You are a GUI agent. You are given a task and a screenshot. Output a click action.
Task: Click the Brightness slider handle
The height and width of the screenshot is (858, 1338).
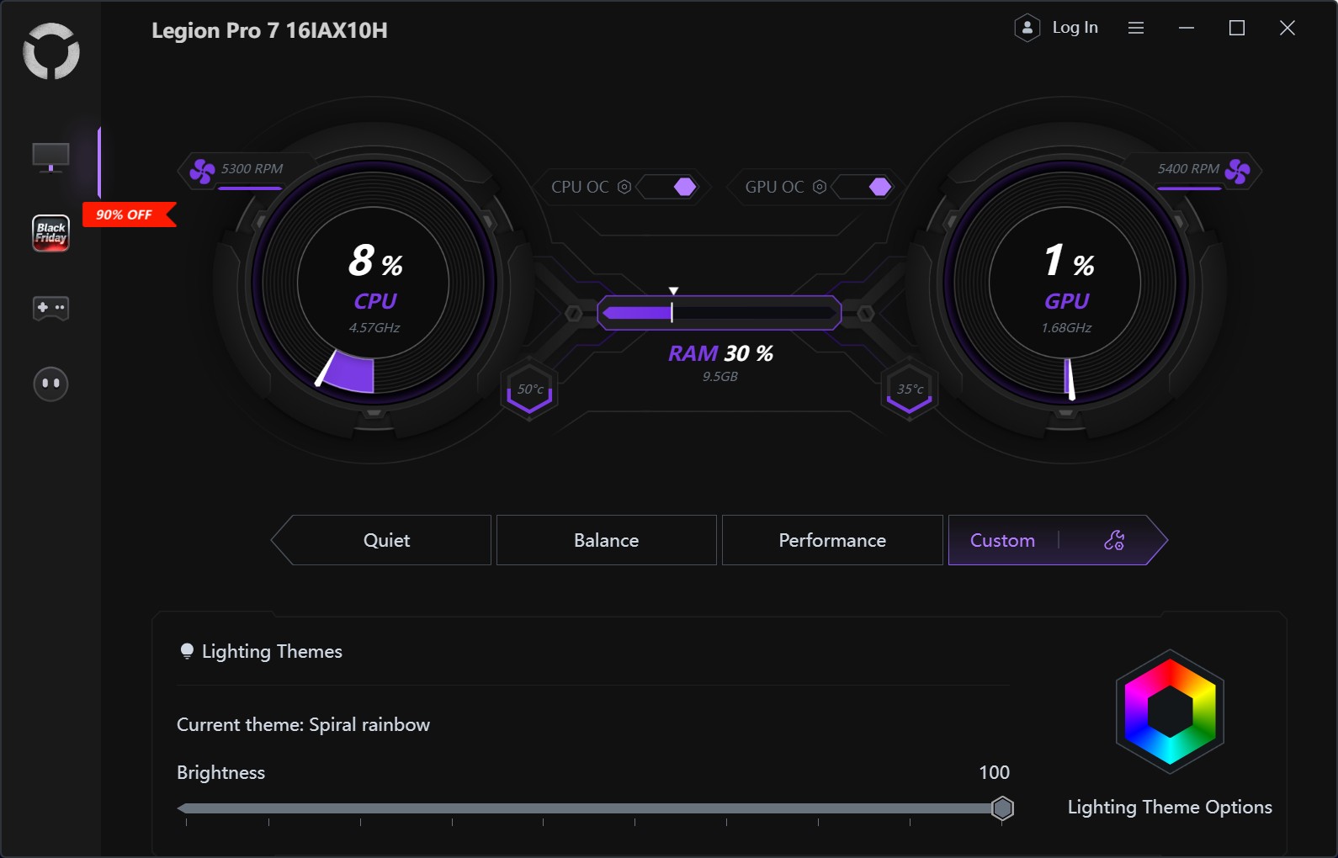(x=1002, y=808)
